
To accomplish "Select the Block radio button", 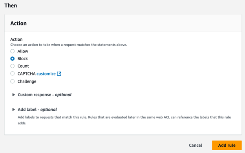I will pos(13,59).
